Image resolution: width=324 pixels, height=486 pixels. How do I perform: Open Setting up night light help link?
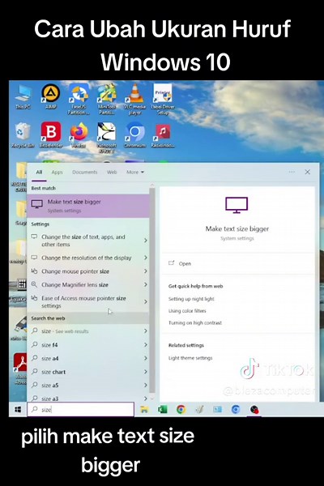point(191,299)
